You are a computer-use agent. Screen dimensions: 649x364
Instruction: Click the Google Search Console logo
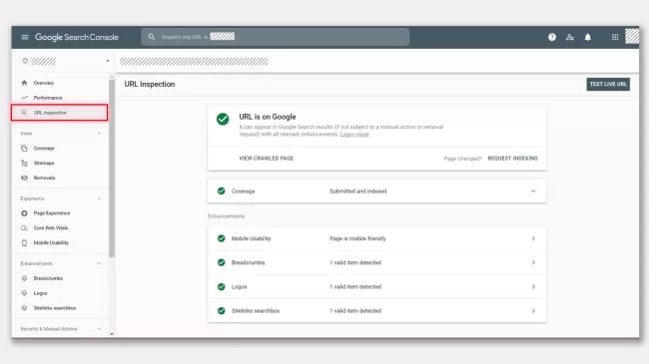77,37
